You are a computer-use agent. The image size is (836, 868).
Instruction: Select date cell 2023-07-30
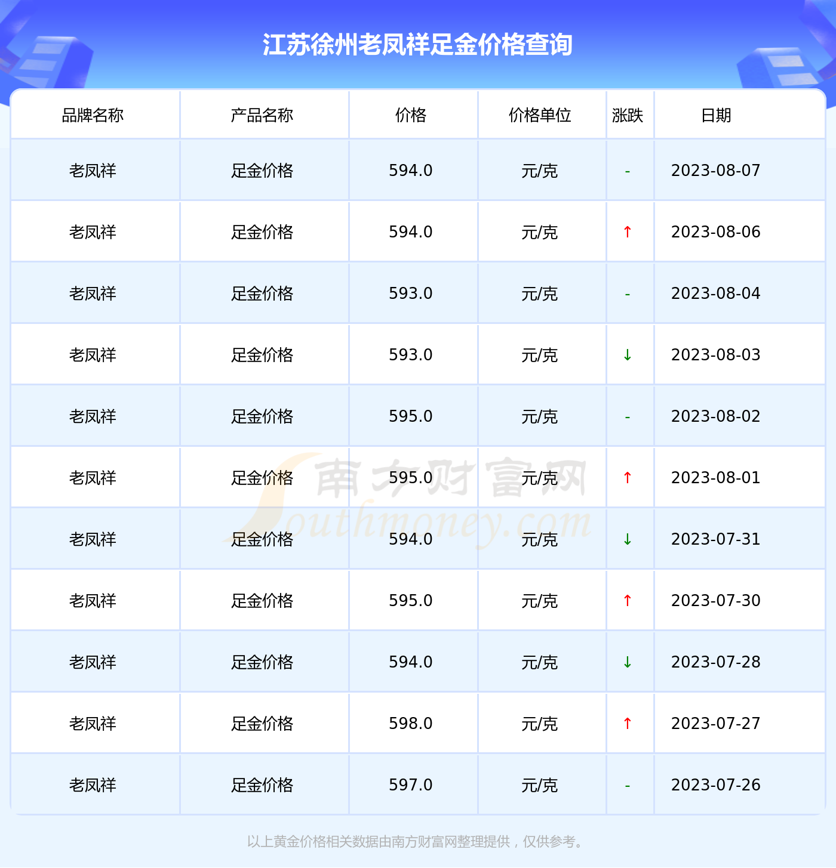click(716, 601)
